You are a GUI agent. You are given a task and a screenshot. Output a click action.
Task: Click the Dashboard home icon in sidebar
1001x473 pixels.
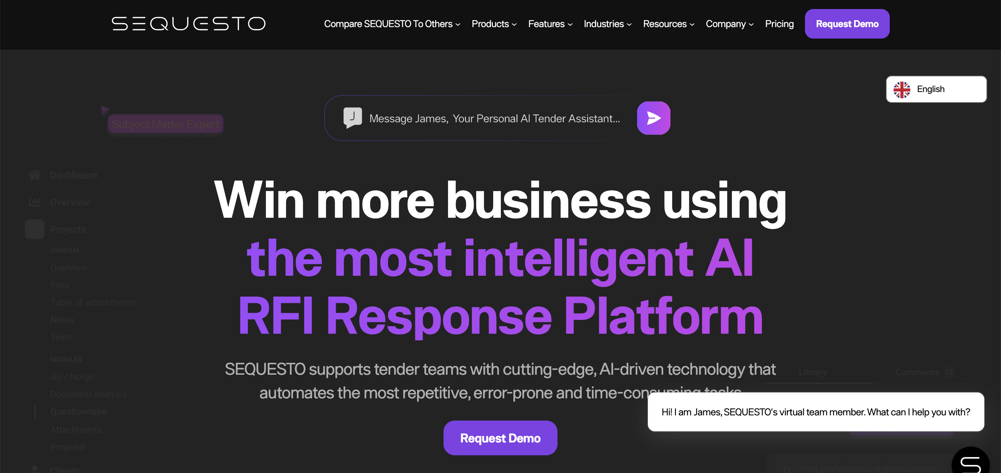35,175
